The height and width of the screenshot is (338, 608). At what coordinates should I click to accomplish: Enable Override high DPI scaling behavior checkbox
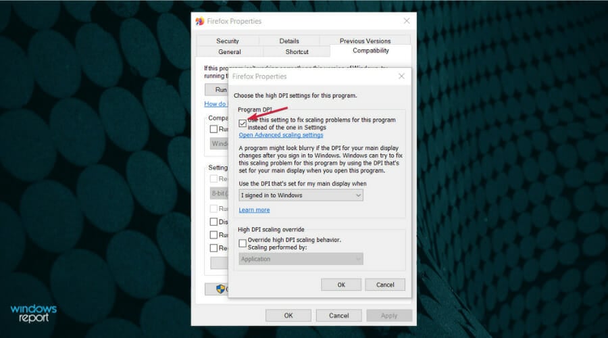tap(243, 243)
